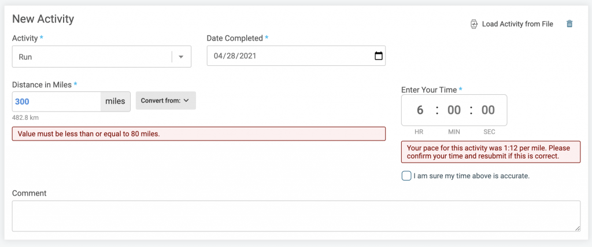The height and width of the screenshot is (247, 592).
Task: Click the Date Completed field showing 04/28/2021
Action: coord(296,56)
